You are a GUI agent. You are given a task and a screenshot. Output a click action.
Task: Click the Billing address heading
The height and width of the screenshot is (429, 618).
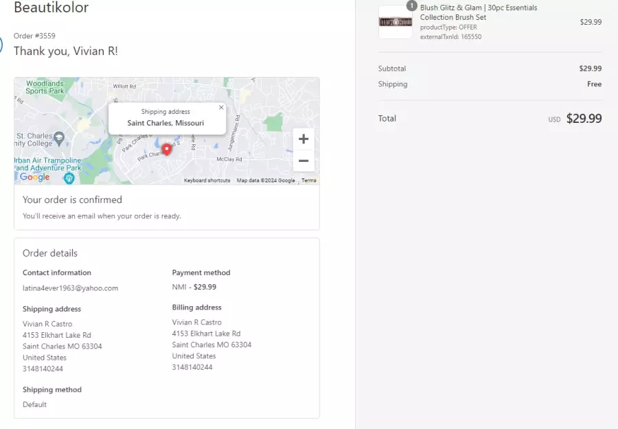click(196, 308)
